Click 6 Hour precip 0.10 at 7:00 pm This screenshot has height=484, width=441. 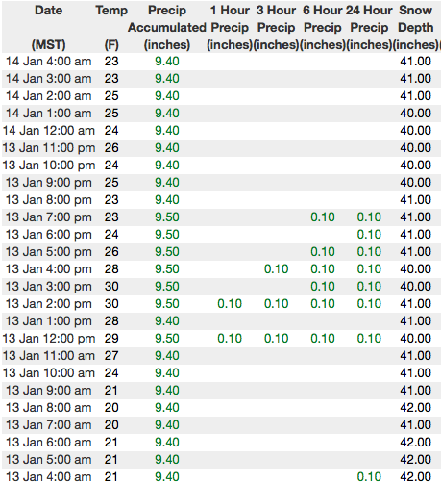tap(323, 217)
